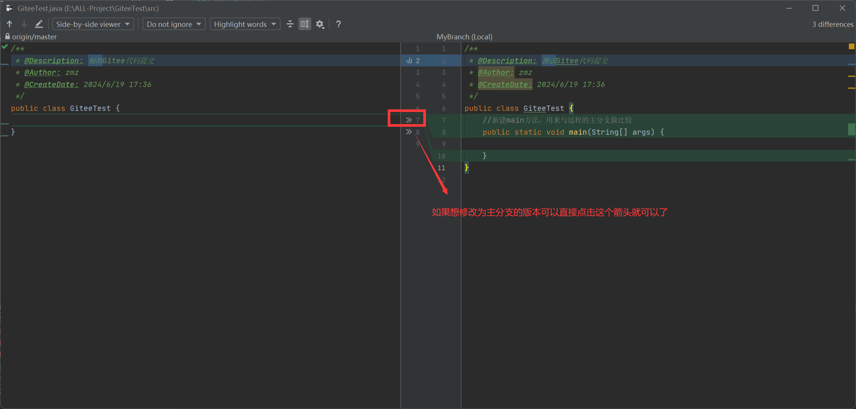Click the collapse unchanged fragments icon
The width and height of the screenshot is (856, 409).
pyautogui.click(x=290, y=24)
